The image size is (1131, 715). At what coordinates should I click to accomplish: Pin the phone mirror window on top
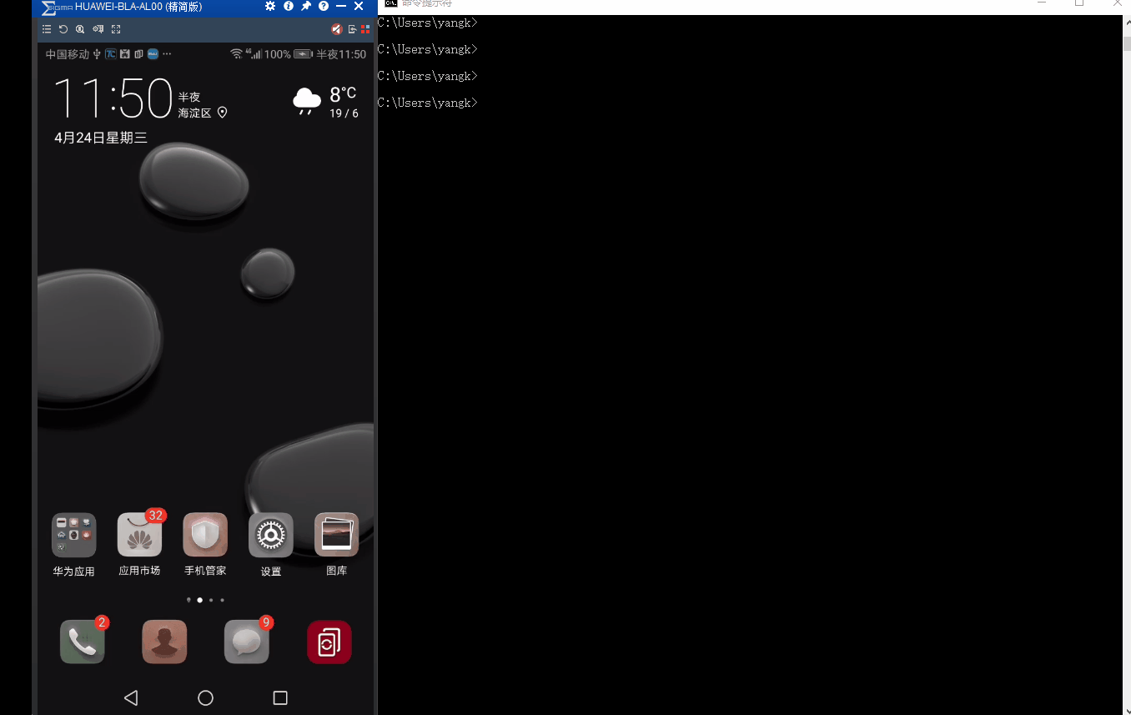(x=306, y=6)
